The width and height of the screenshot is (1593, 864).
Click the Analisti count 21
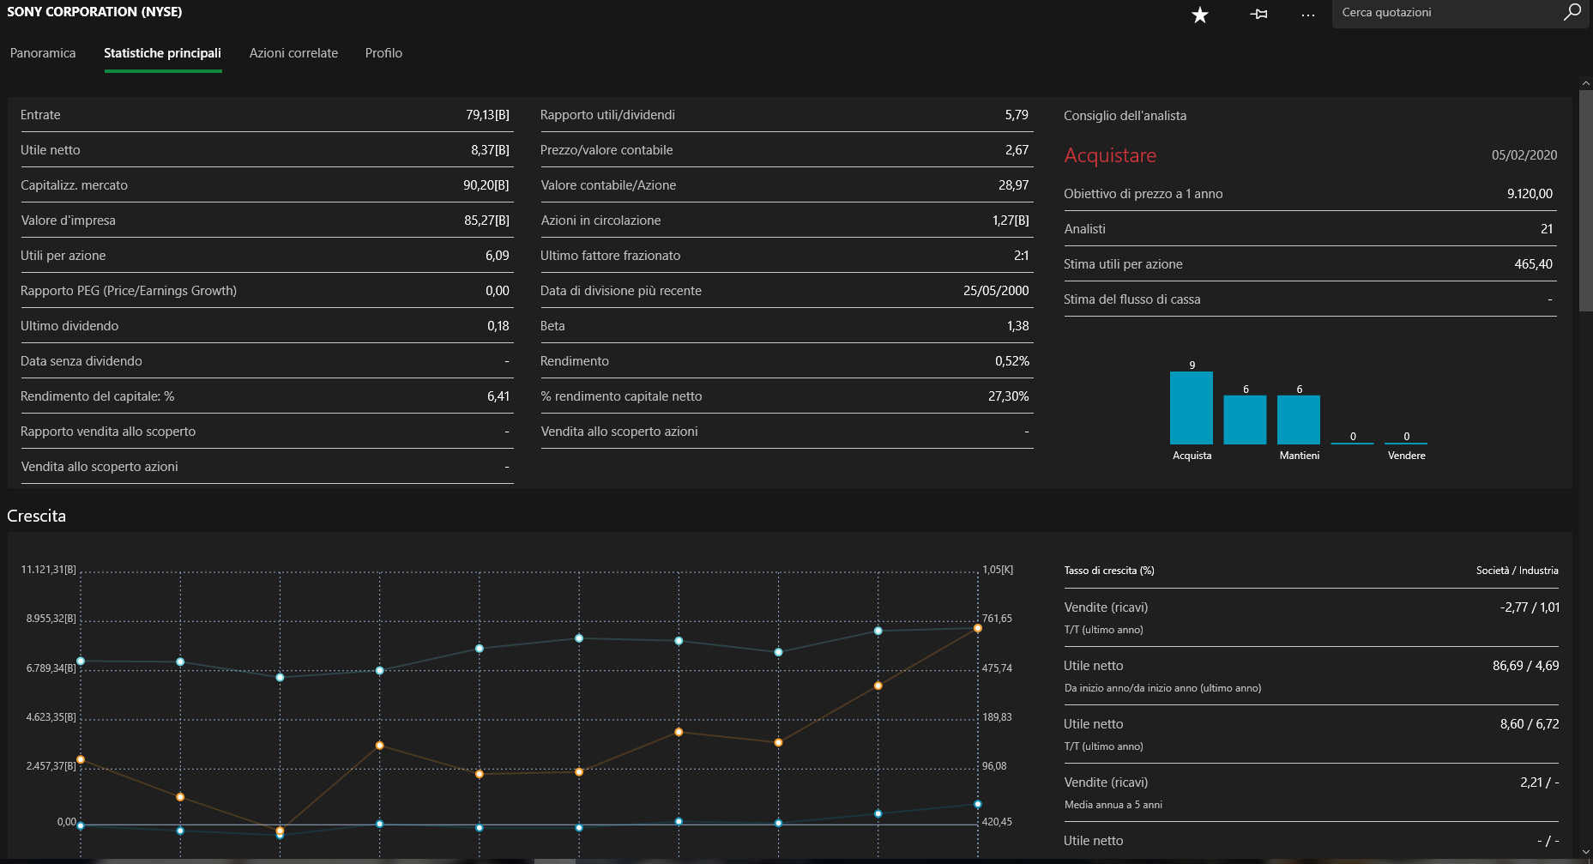click(x=1547, y=229)
